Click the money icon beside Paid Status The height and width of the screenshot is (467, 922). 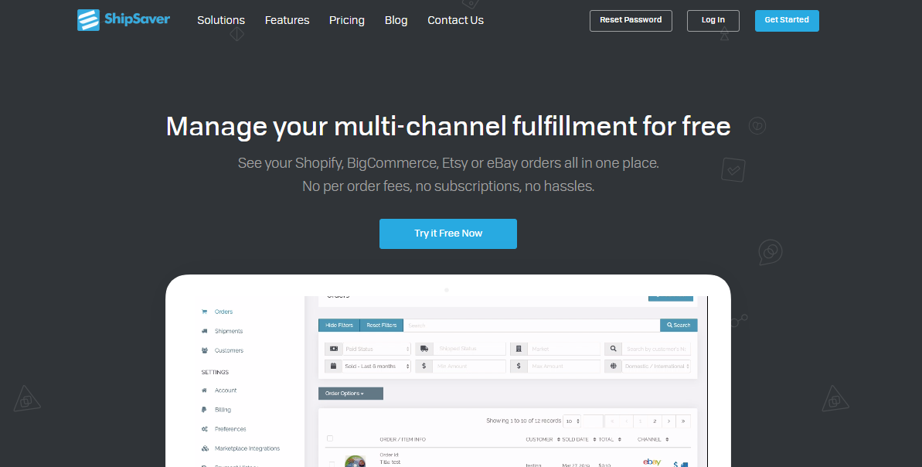(x=333, y=349)
